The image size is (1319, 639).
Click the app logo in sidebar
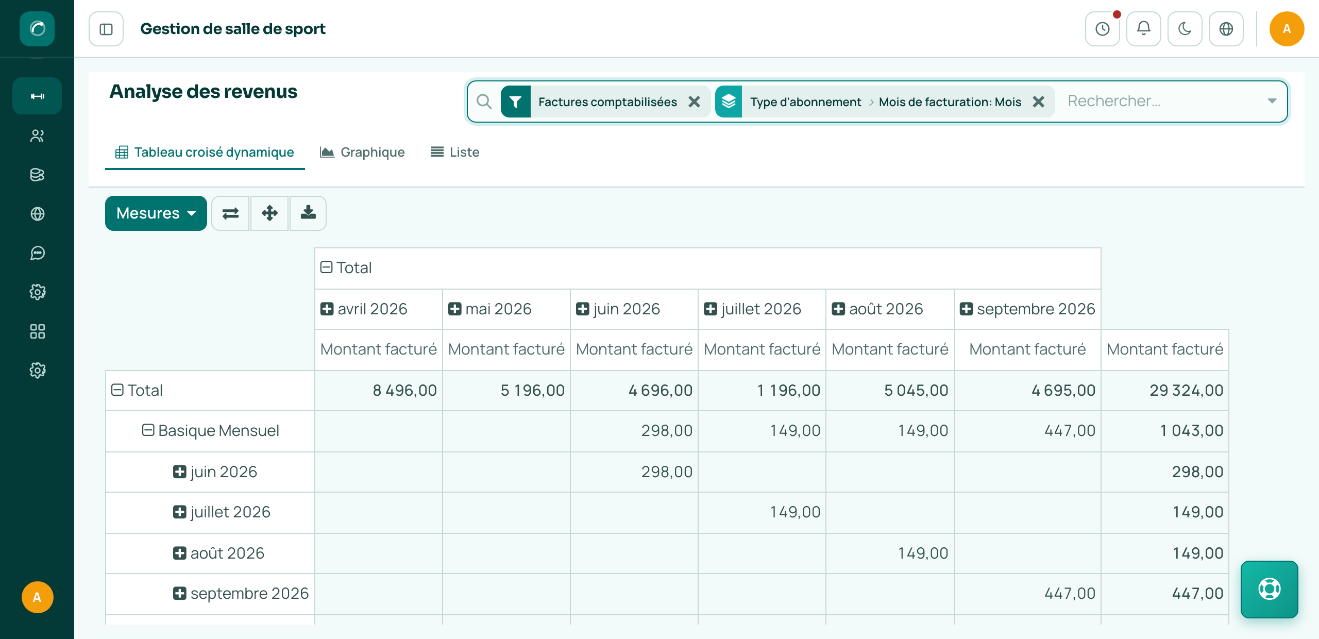tap(37, 28)
